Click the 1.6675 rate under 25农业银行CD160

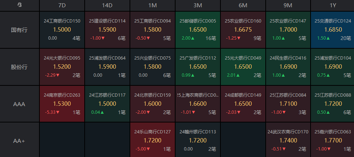click(x=243, y=29)
